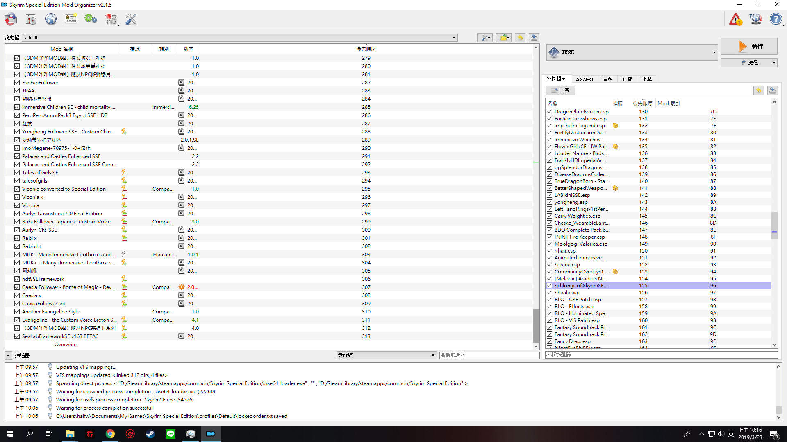Uncheck the FanFanFollower mod
The width and height of the screenshot is (787, 442).
17,82
